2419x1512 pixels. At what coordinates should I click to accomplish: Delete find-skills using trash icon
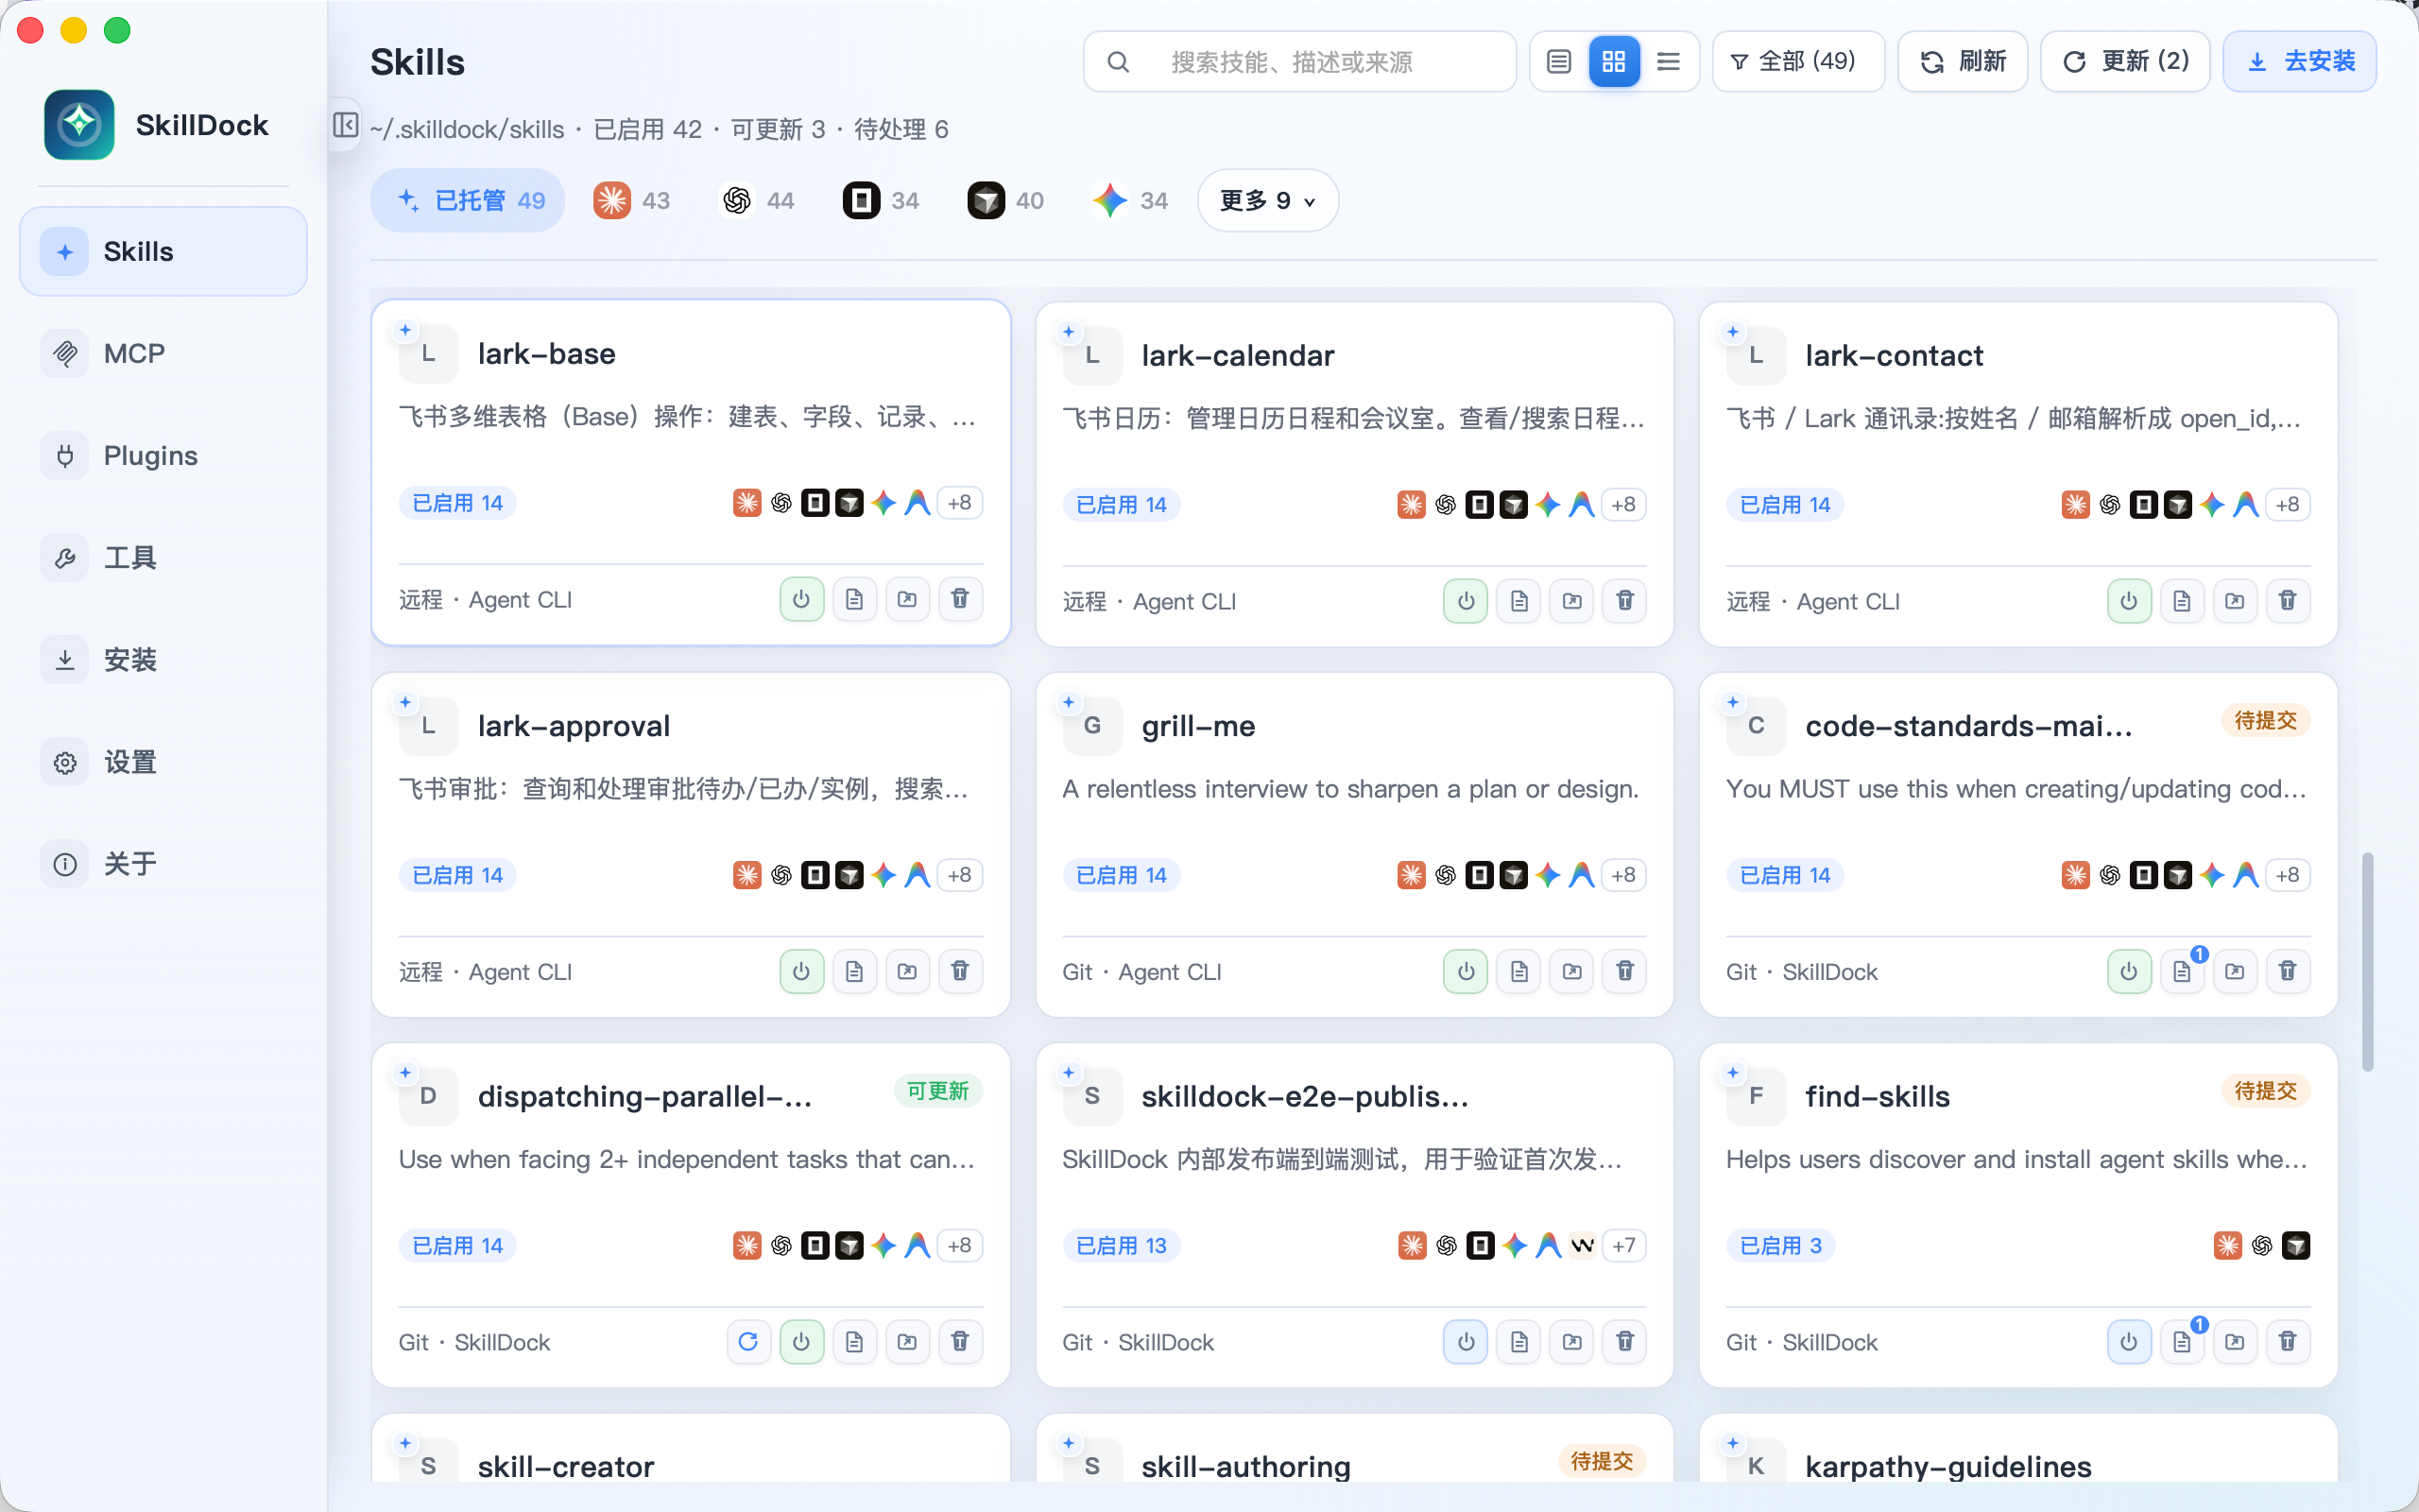coord(2287,1341)
